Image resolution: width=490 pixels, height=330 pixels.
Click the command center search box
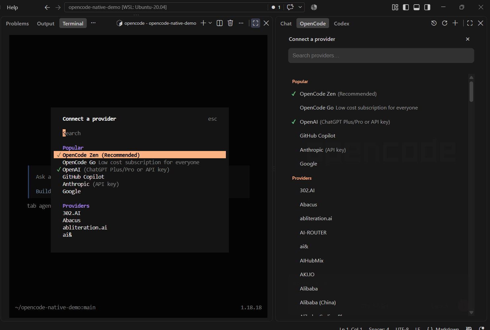166,7
